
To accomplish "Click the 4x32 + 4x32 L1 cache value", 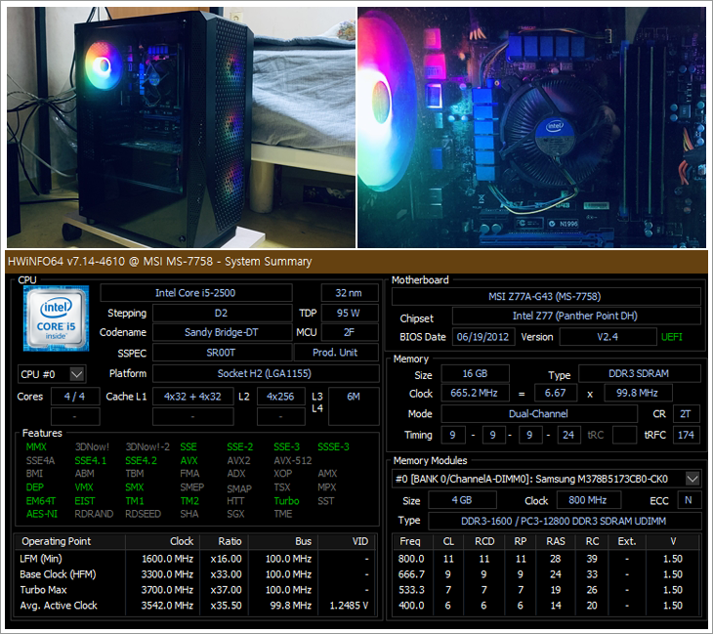I will coord(192,397).
